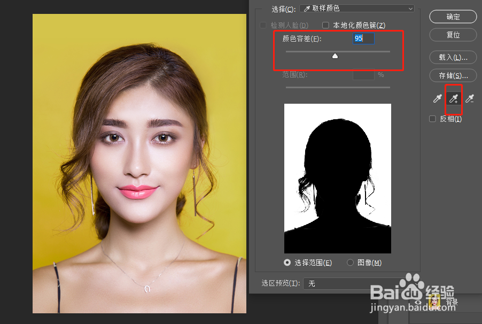Screen dimensions: 482x324
Task: Enable the 检测人脸 checkbox
Action: [x=263, y=25]
